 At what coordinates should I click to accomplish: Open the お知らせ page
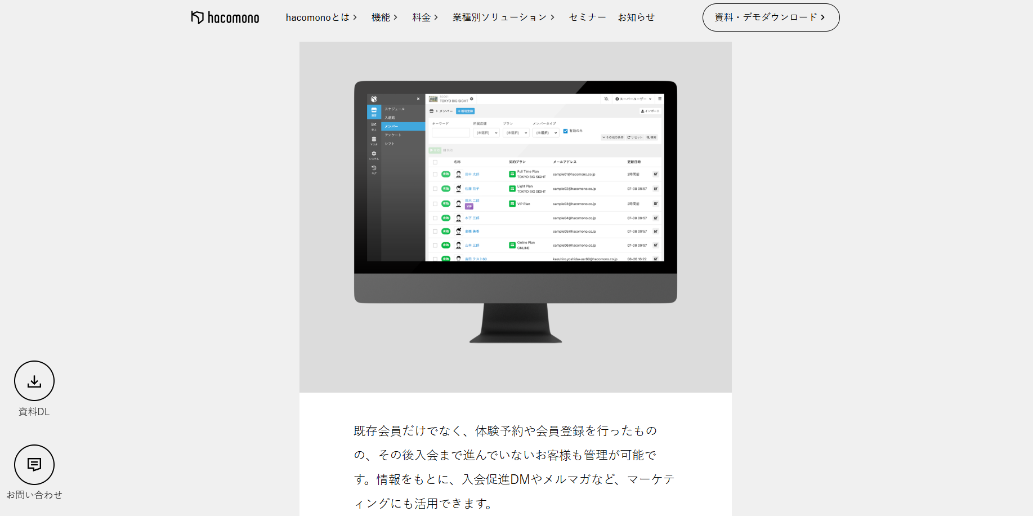[x=636, y=17]
